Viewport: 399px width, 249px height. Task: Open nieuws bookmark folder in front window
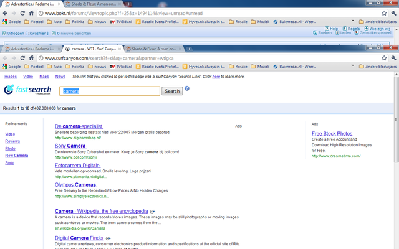click(x=97, y=67)
